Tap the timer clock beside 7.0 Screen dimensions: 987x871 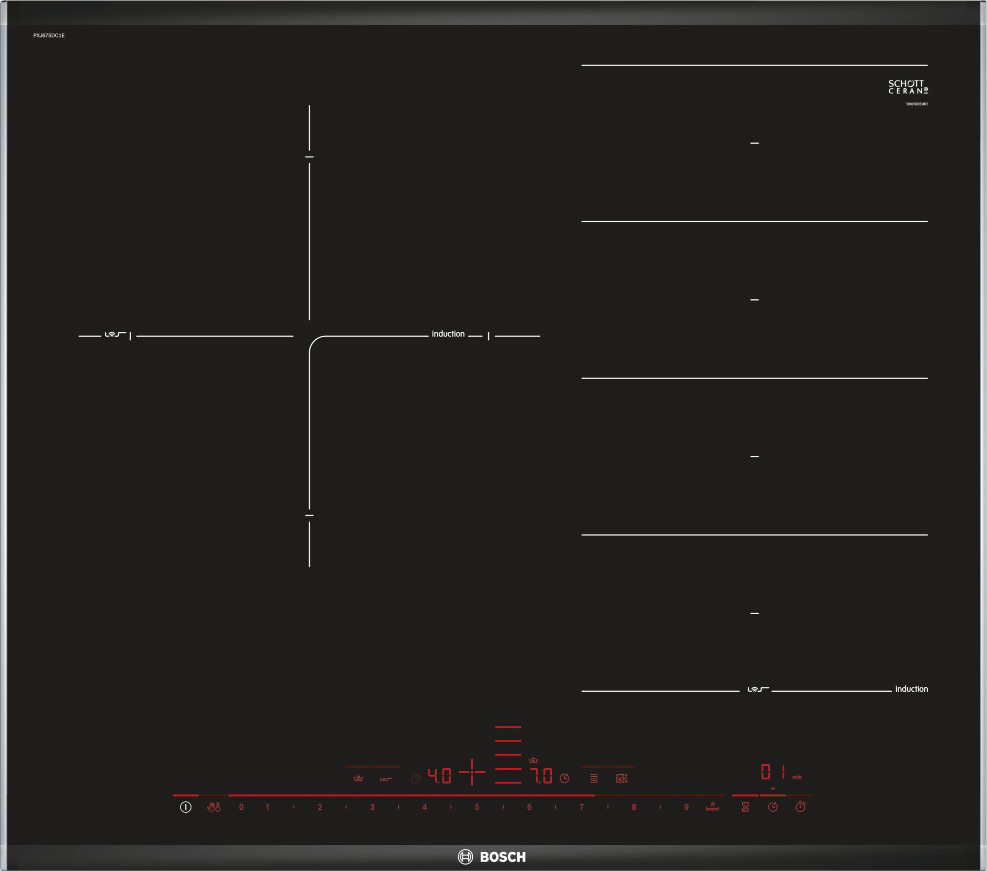pyautogui.click(x=565, y=778)
